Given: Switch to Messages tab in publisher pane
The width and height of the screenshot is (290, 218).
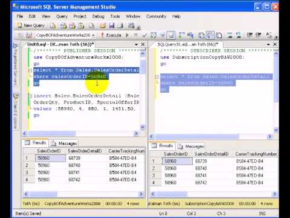Looking at the screenshot, I should [64, 144].
